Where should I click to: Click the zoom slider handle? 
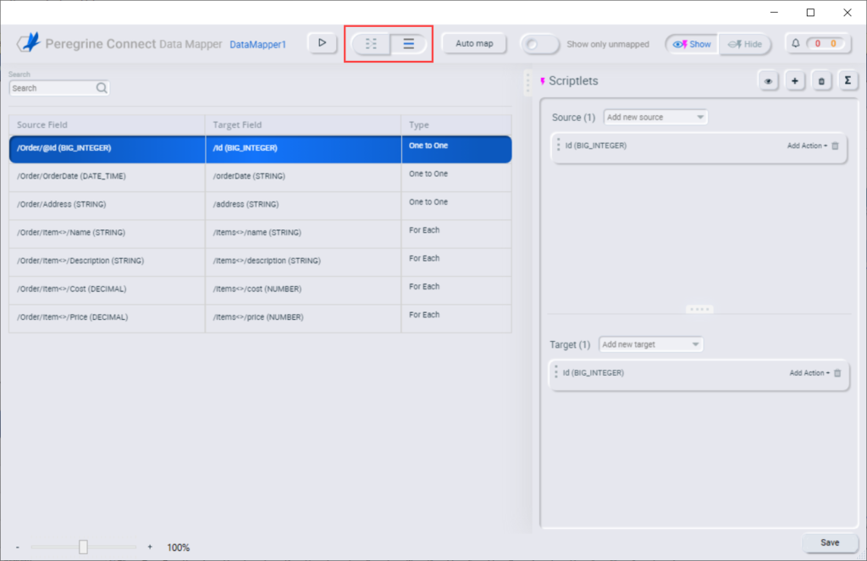(83, 547)
